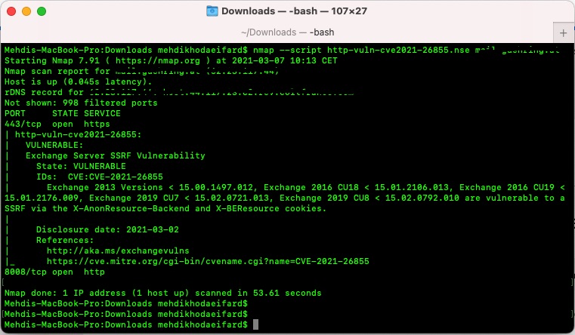This screenshot has height=335, width=575.
Task: Maximize the terminal with green button
Action: pyautogui.click(x=42, y=11)
